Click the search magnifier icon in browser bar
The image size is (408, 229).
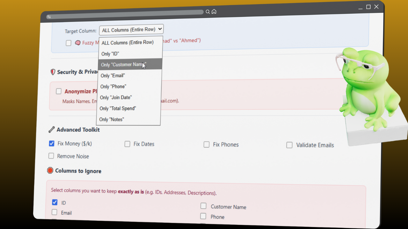point(208,12)
